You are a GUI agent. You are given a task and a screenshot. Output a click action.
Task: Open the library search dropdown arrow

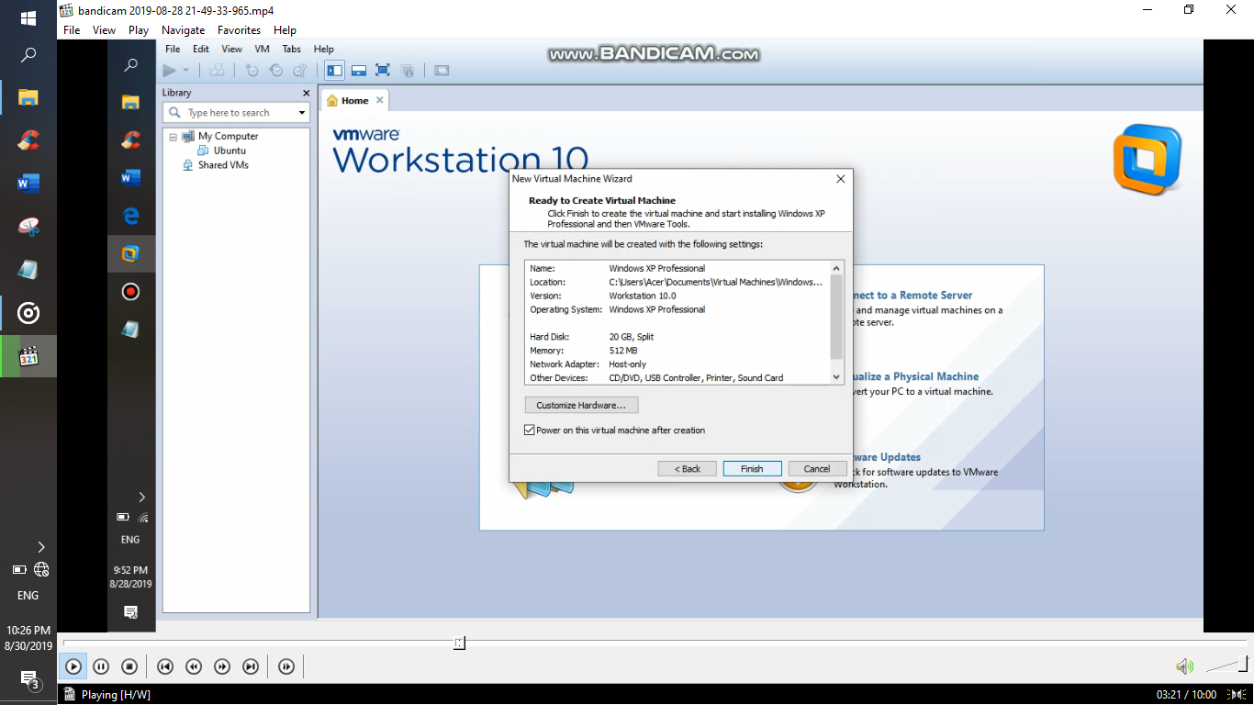coord(302,113)
